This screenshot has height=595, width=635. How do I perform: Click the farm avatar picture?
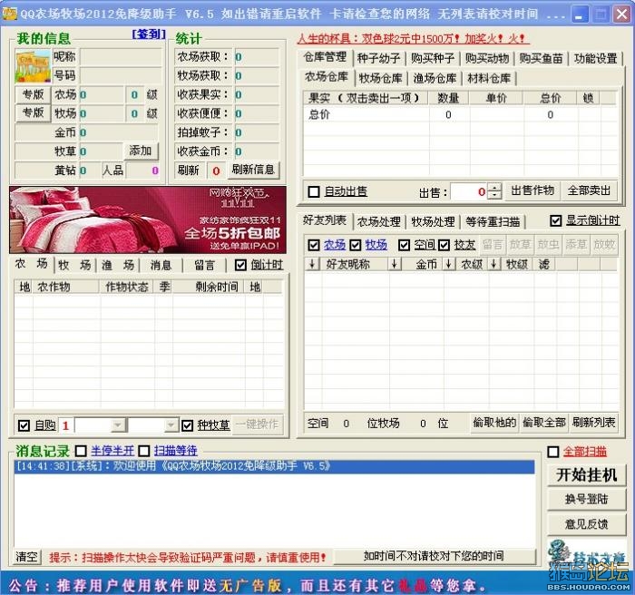pos(33,66)
